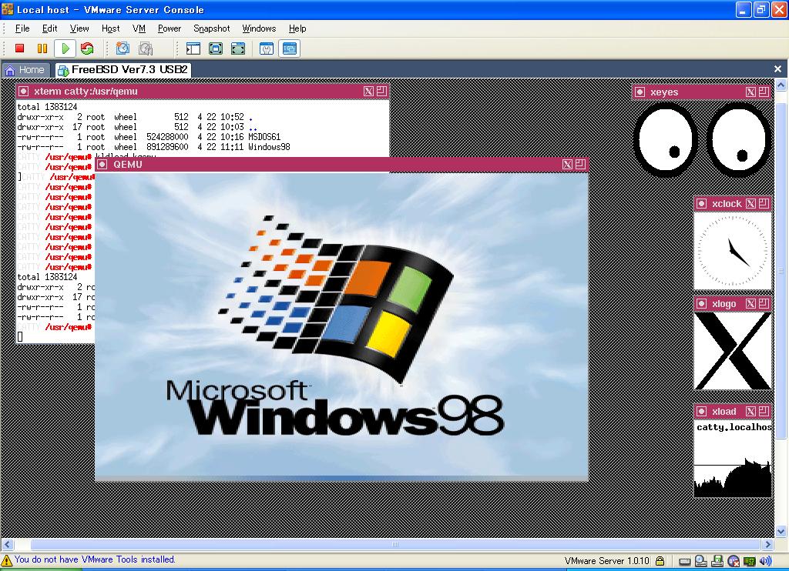Click the hard disk device status icon
Viewport: 789px width, 571px height.
click(684, 562)
